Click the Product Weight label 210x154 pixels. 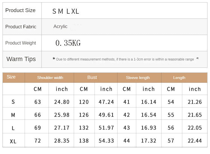click(x=21, y=43)
